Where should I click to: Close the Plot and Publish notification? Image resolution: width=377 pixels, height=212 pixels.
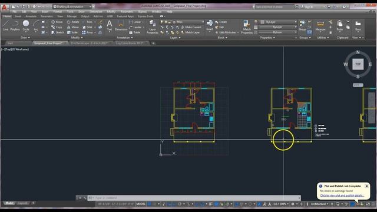[366, 186]
